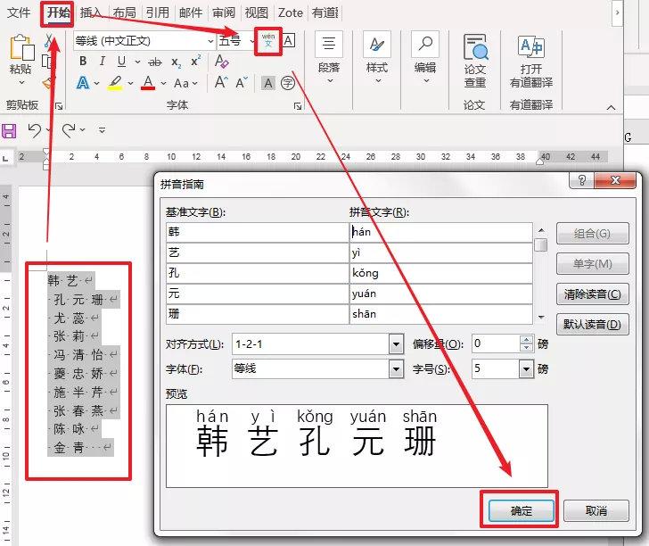This screenshot has height=546, width=649.
Task: Click the Grow Font icon
Action: 221,82
